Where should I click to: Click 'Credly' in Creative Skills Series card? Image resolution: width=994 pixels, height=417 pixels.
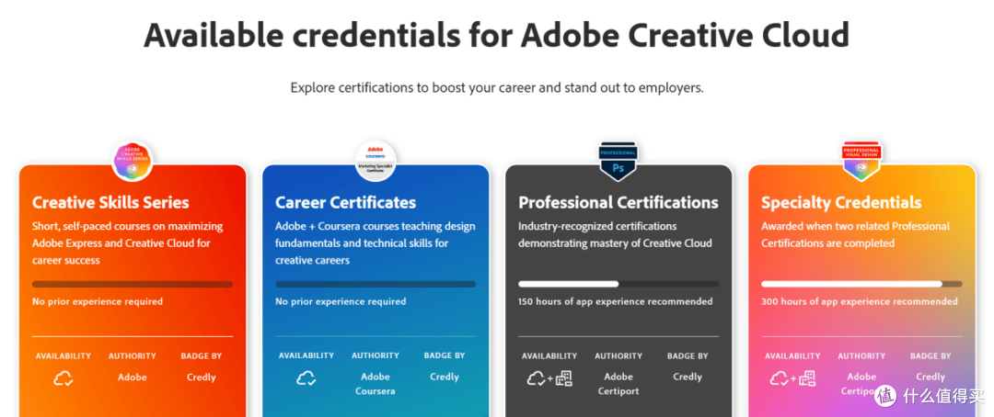202,378
